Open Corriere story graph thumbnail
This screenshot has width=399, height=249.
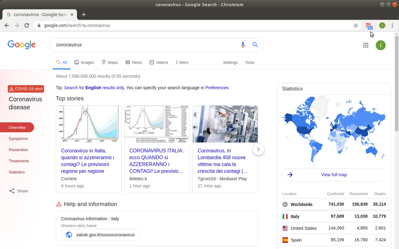[x=89, y=124]
